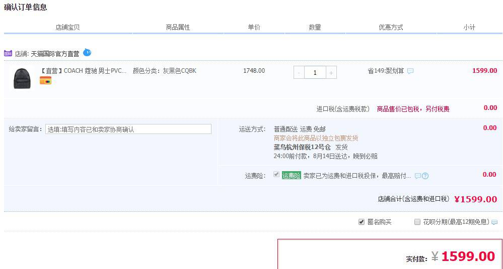Click the 小计 column header

(469, 27)
